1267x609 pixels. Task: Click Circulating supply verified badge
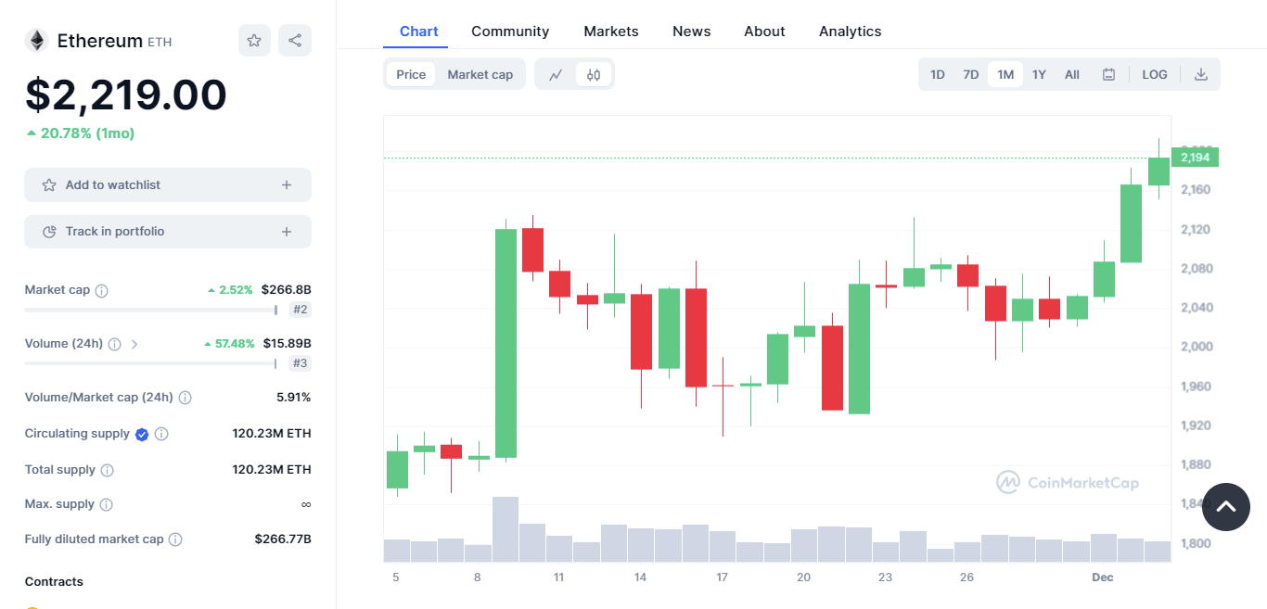(x=142, y=434)
